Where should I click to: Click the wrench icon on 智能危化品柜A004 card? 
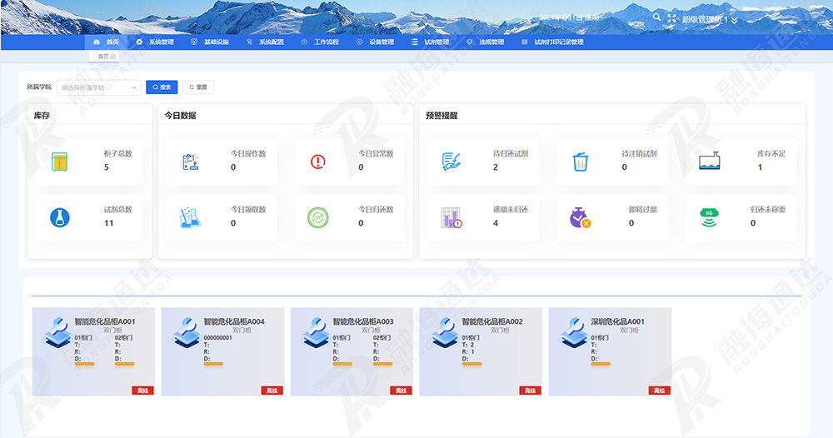point(187,333)
